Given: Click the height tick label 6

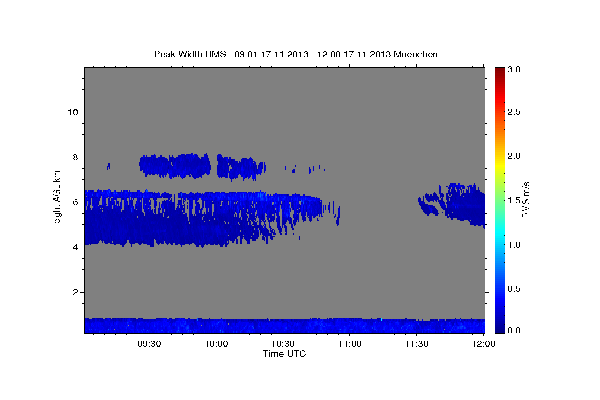Looking at the screenshot, I should [x=75, y=202].
